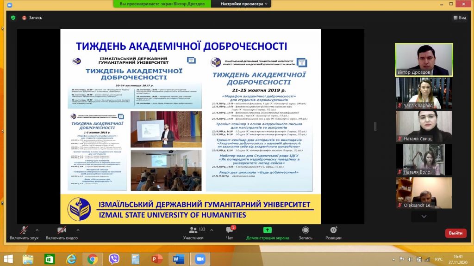Image resolution: width=474 pixels, height=266 pixels.
Task: Open Viber from the taskbar
Action: (x=114, y=259)
